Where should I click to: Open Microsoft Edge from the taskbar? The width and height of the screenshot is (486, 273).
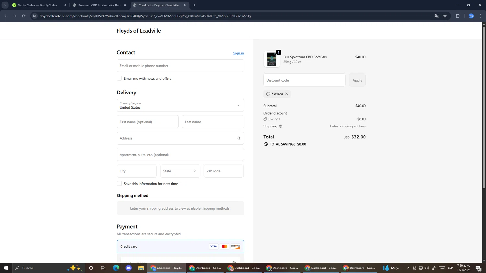click(x=116, y=268)
